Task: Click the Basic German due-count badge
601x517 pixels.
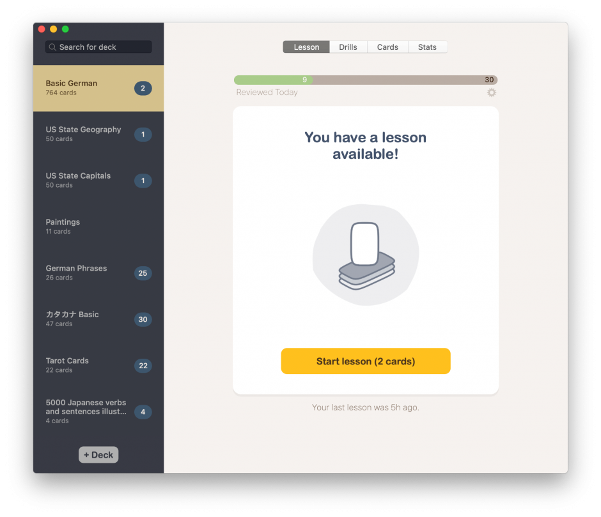Action: click(143, 88)
